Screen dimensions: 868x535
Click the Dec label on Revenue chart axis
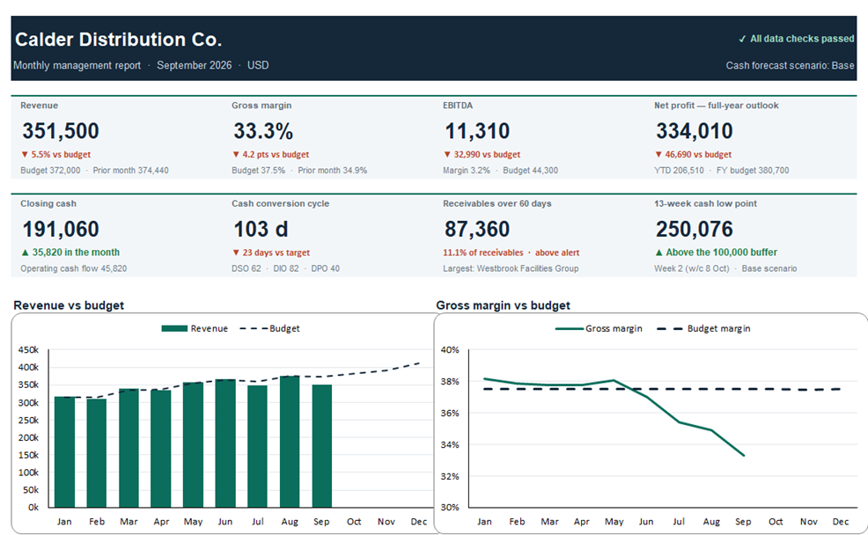coord(419,522)
